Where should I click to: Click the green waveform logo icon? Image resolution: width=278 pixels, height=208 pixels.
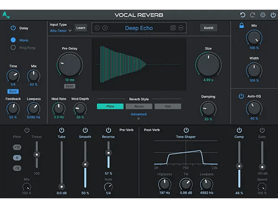[6, 15]
